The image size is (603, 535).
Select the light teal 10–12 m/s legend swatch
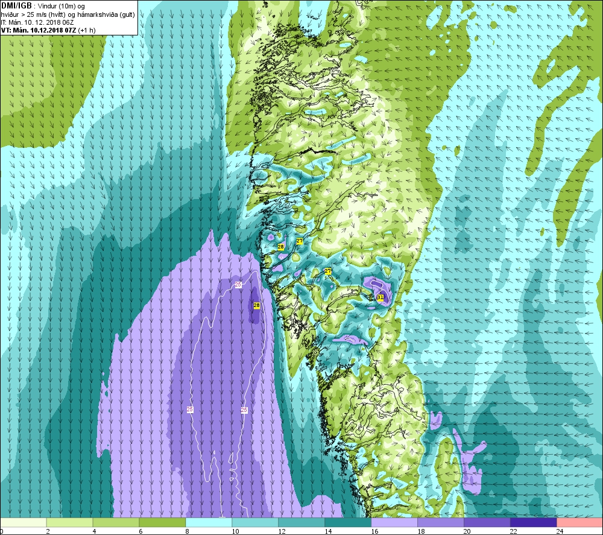(x=255, y=522)
